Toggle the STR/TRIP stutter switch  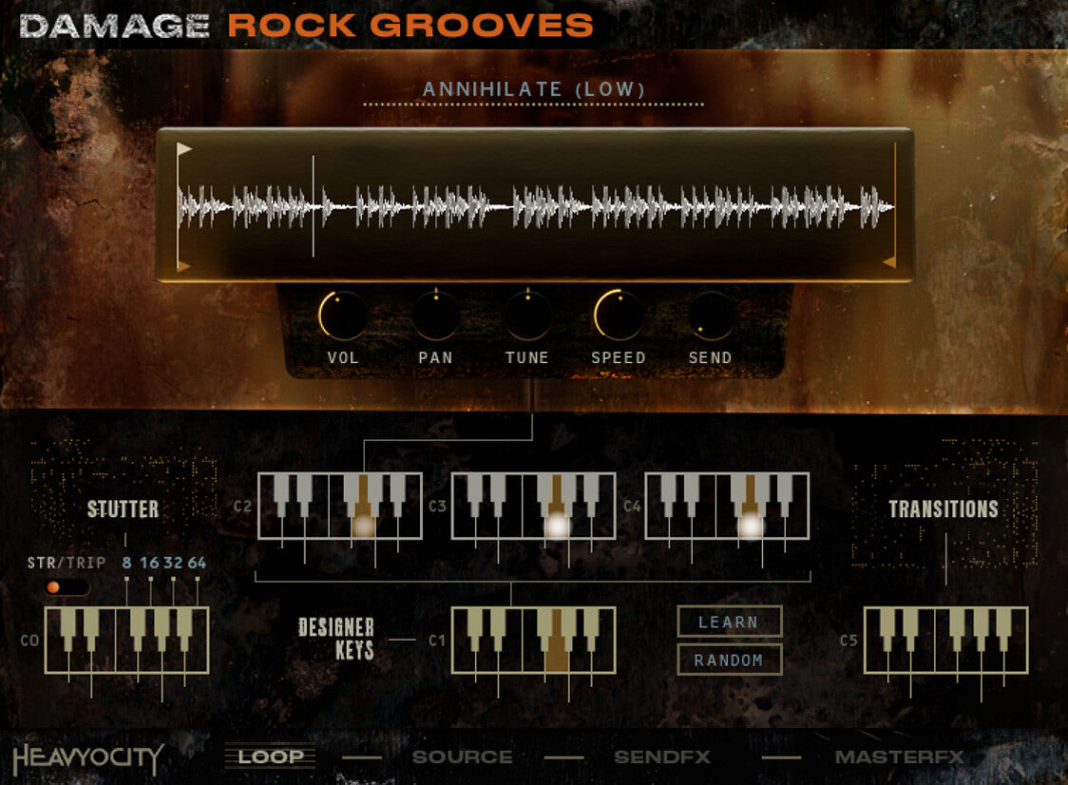(67, 587)
